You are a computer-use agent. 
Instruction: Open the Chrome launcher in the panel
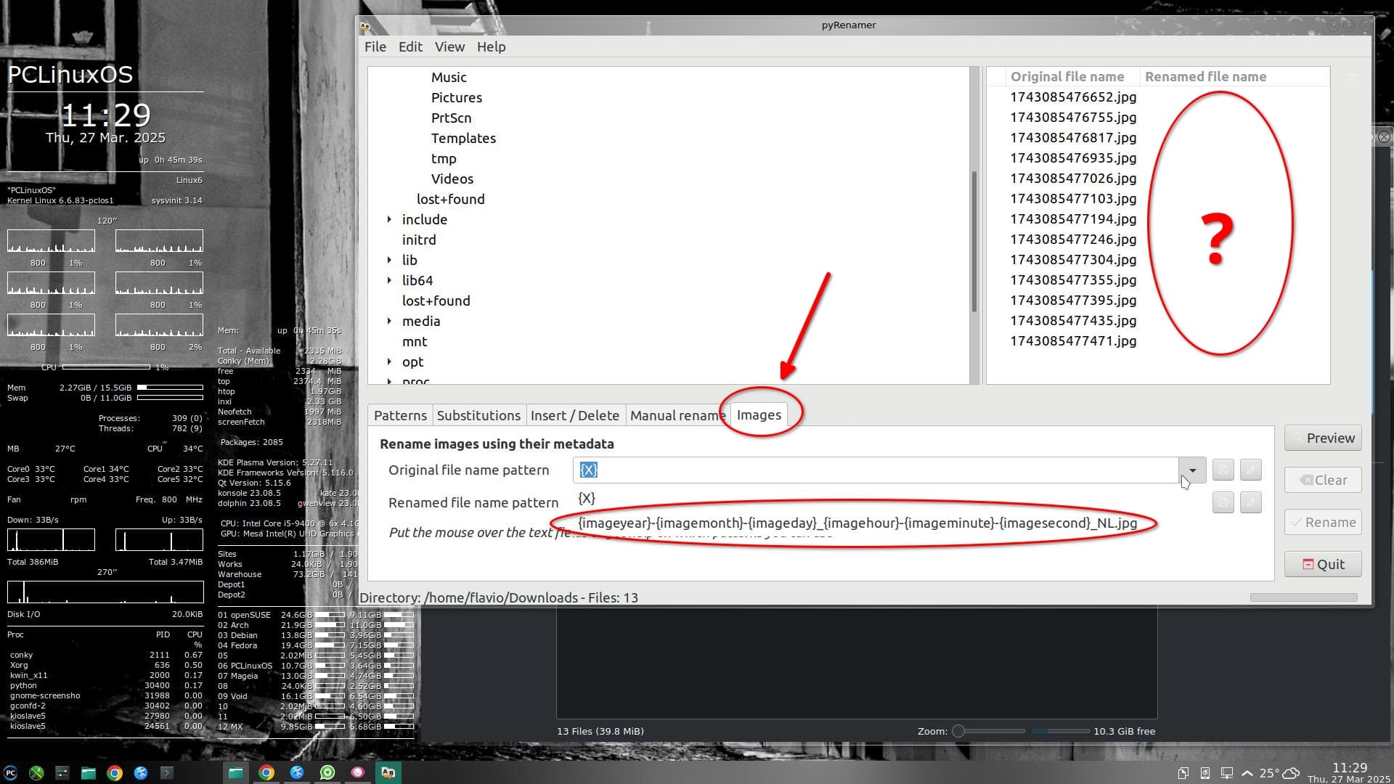point(115,773)
